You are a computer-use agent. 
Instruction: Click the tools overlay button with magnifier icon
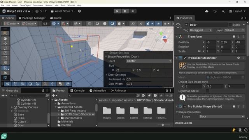45,84
